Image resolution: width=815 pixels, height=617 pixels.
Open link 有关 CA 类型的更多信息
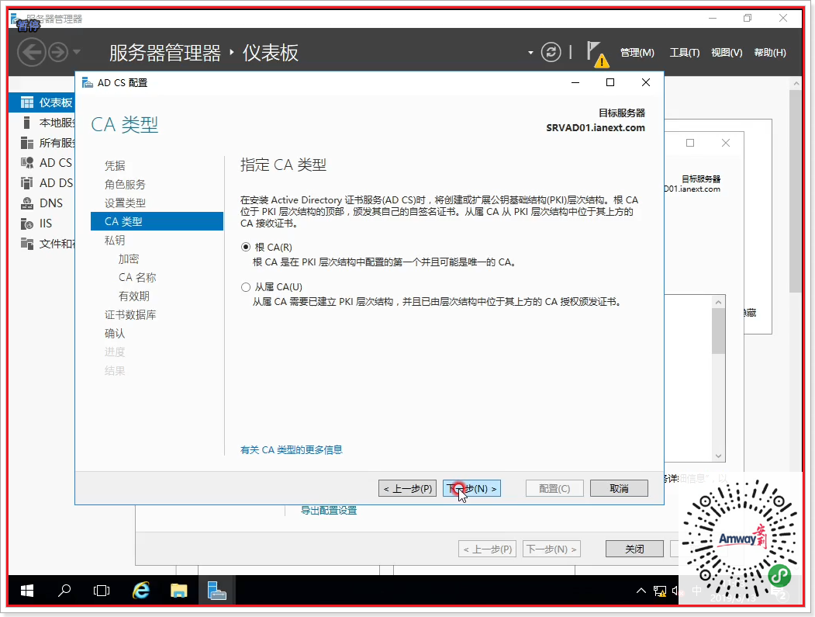tap(291, 450)
